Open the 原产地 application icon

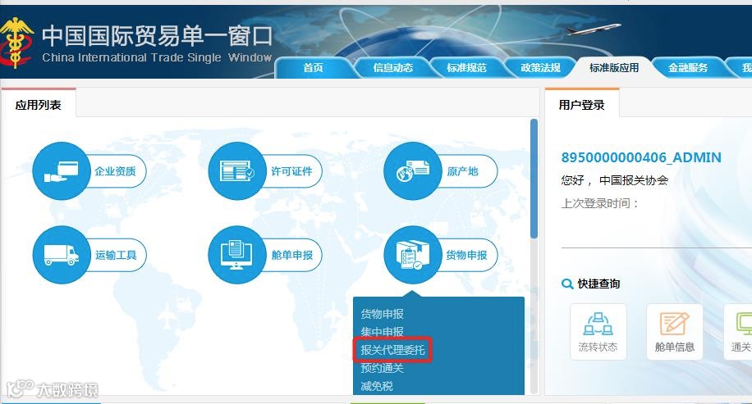[x=412, y=171]
